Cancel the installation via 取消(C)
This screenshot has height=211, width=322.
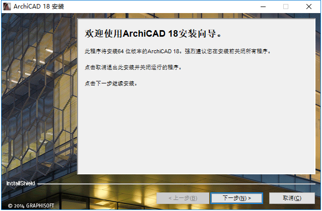coord(292,198)
